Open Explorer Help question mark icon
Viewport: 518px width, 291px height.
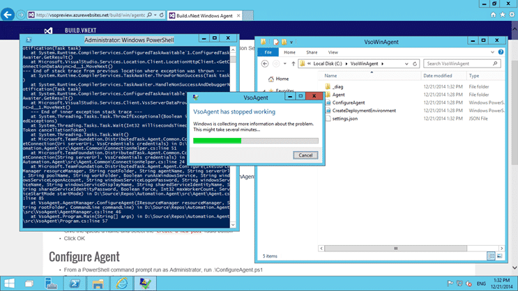coord(501,52)
